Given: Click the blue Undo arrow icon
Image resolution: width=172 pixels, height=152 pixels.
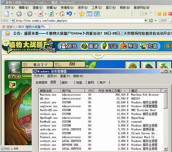Looking at the screenshot, I should pos(69,14).
